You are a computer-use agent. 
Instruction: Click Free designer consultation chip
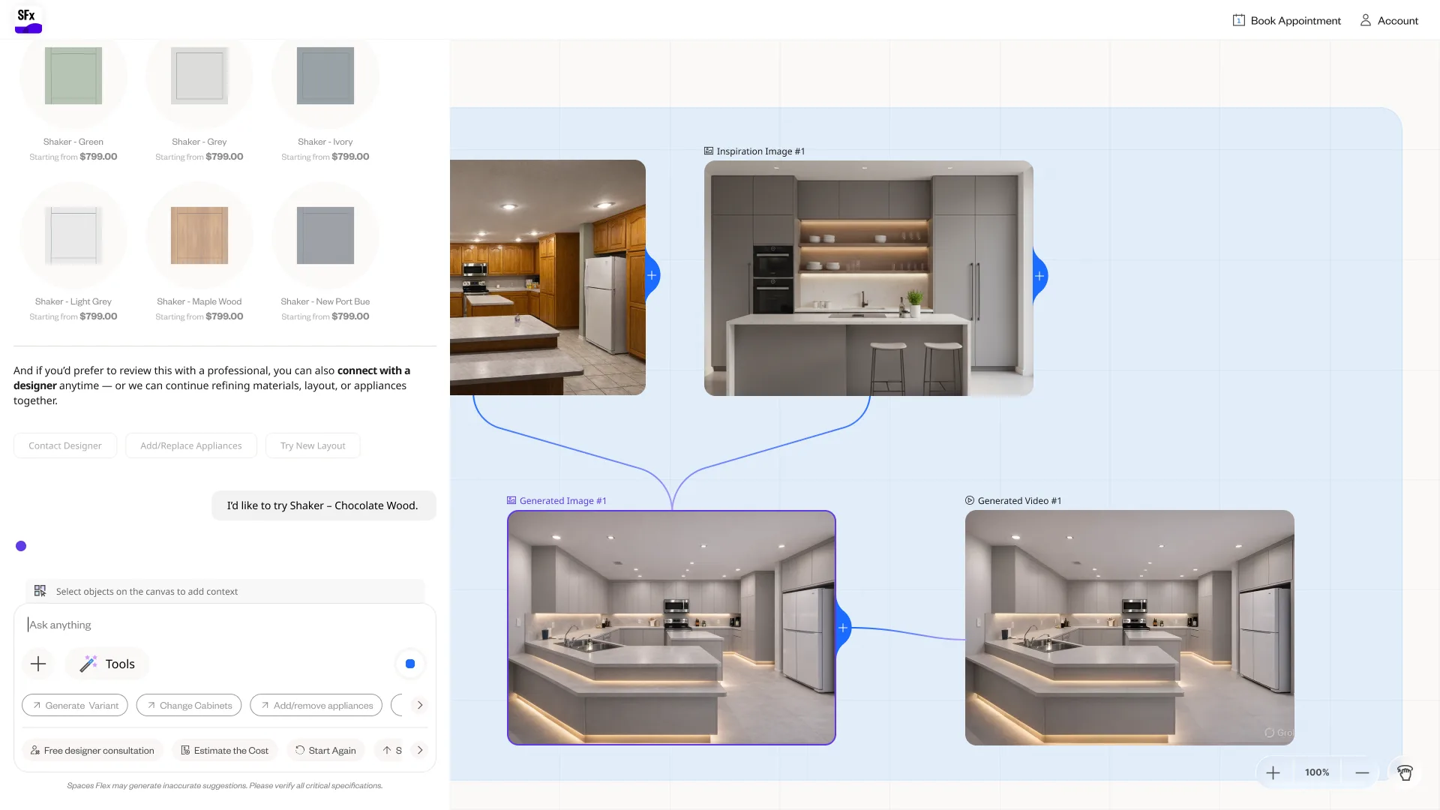click(x=92, y=751)
